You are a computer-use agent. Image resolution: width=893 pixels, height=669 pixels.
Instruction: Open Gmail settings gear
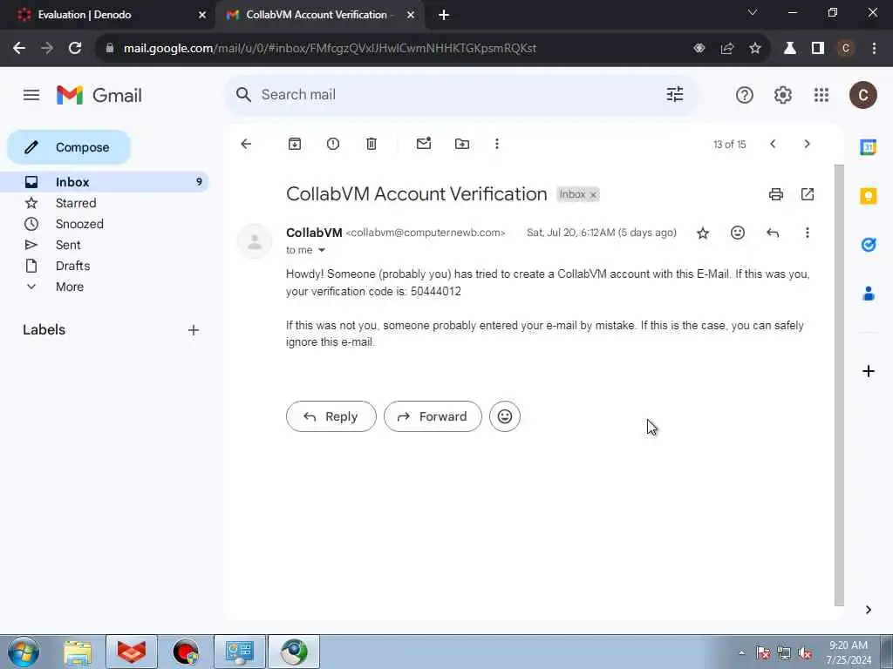point(783,95)
